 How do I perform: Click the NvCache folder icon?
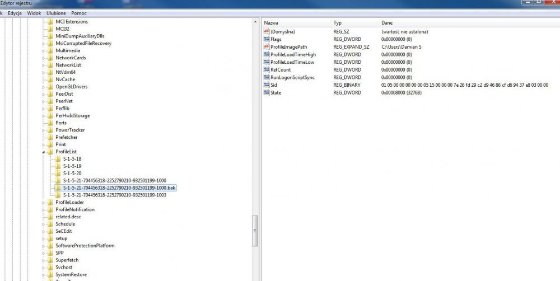[x=50, y=79]
